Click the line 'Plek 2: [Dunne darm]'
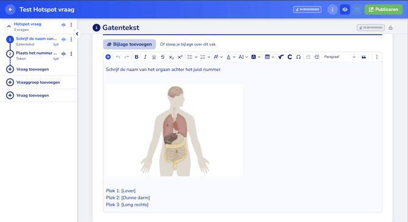The width and height of the screenshot is (408, 222). tap(128, 198)
